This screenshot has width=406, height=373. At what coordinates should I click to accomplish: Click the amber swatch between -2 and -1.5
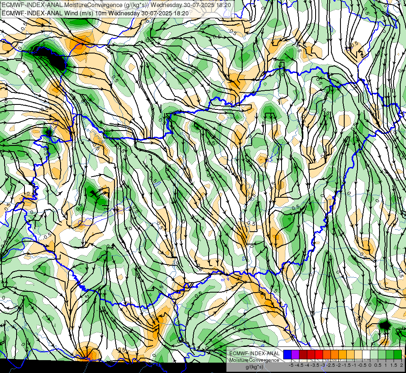(x=343, y=354)
